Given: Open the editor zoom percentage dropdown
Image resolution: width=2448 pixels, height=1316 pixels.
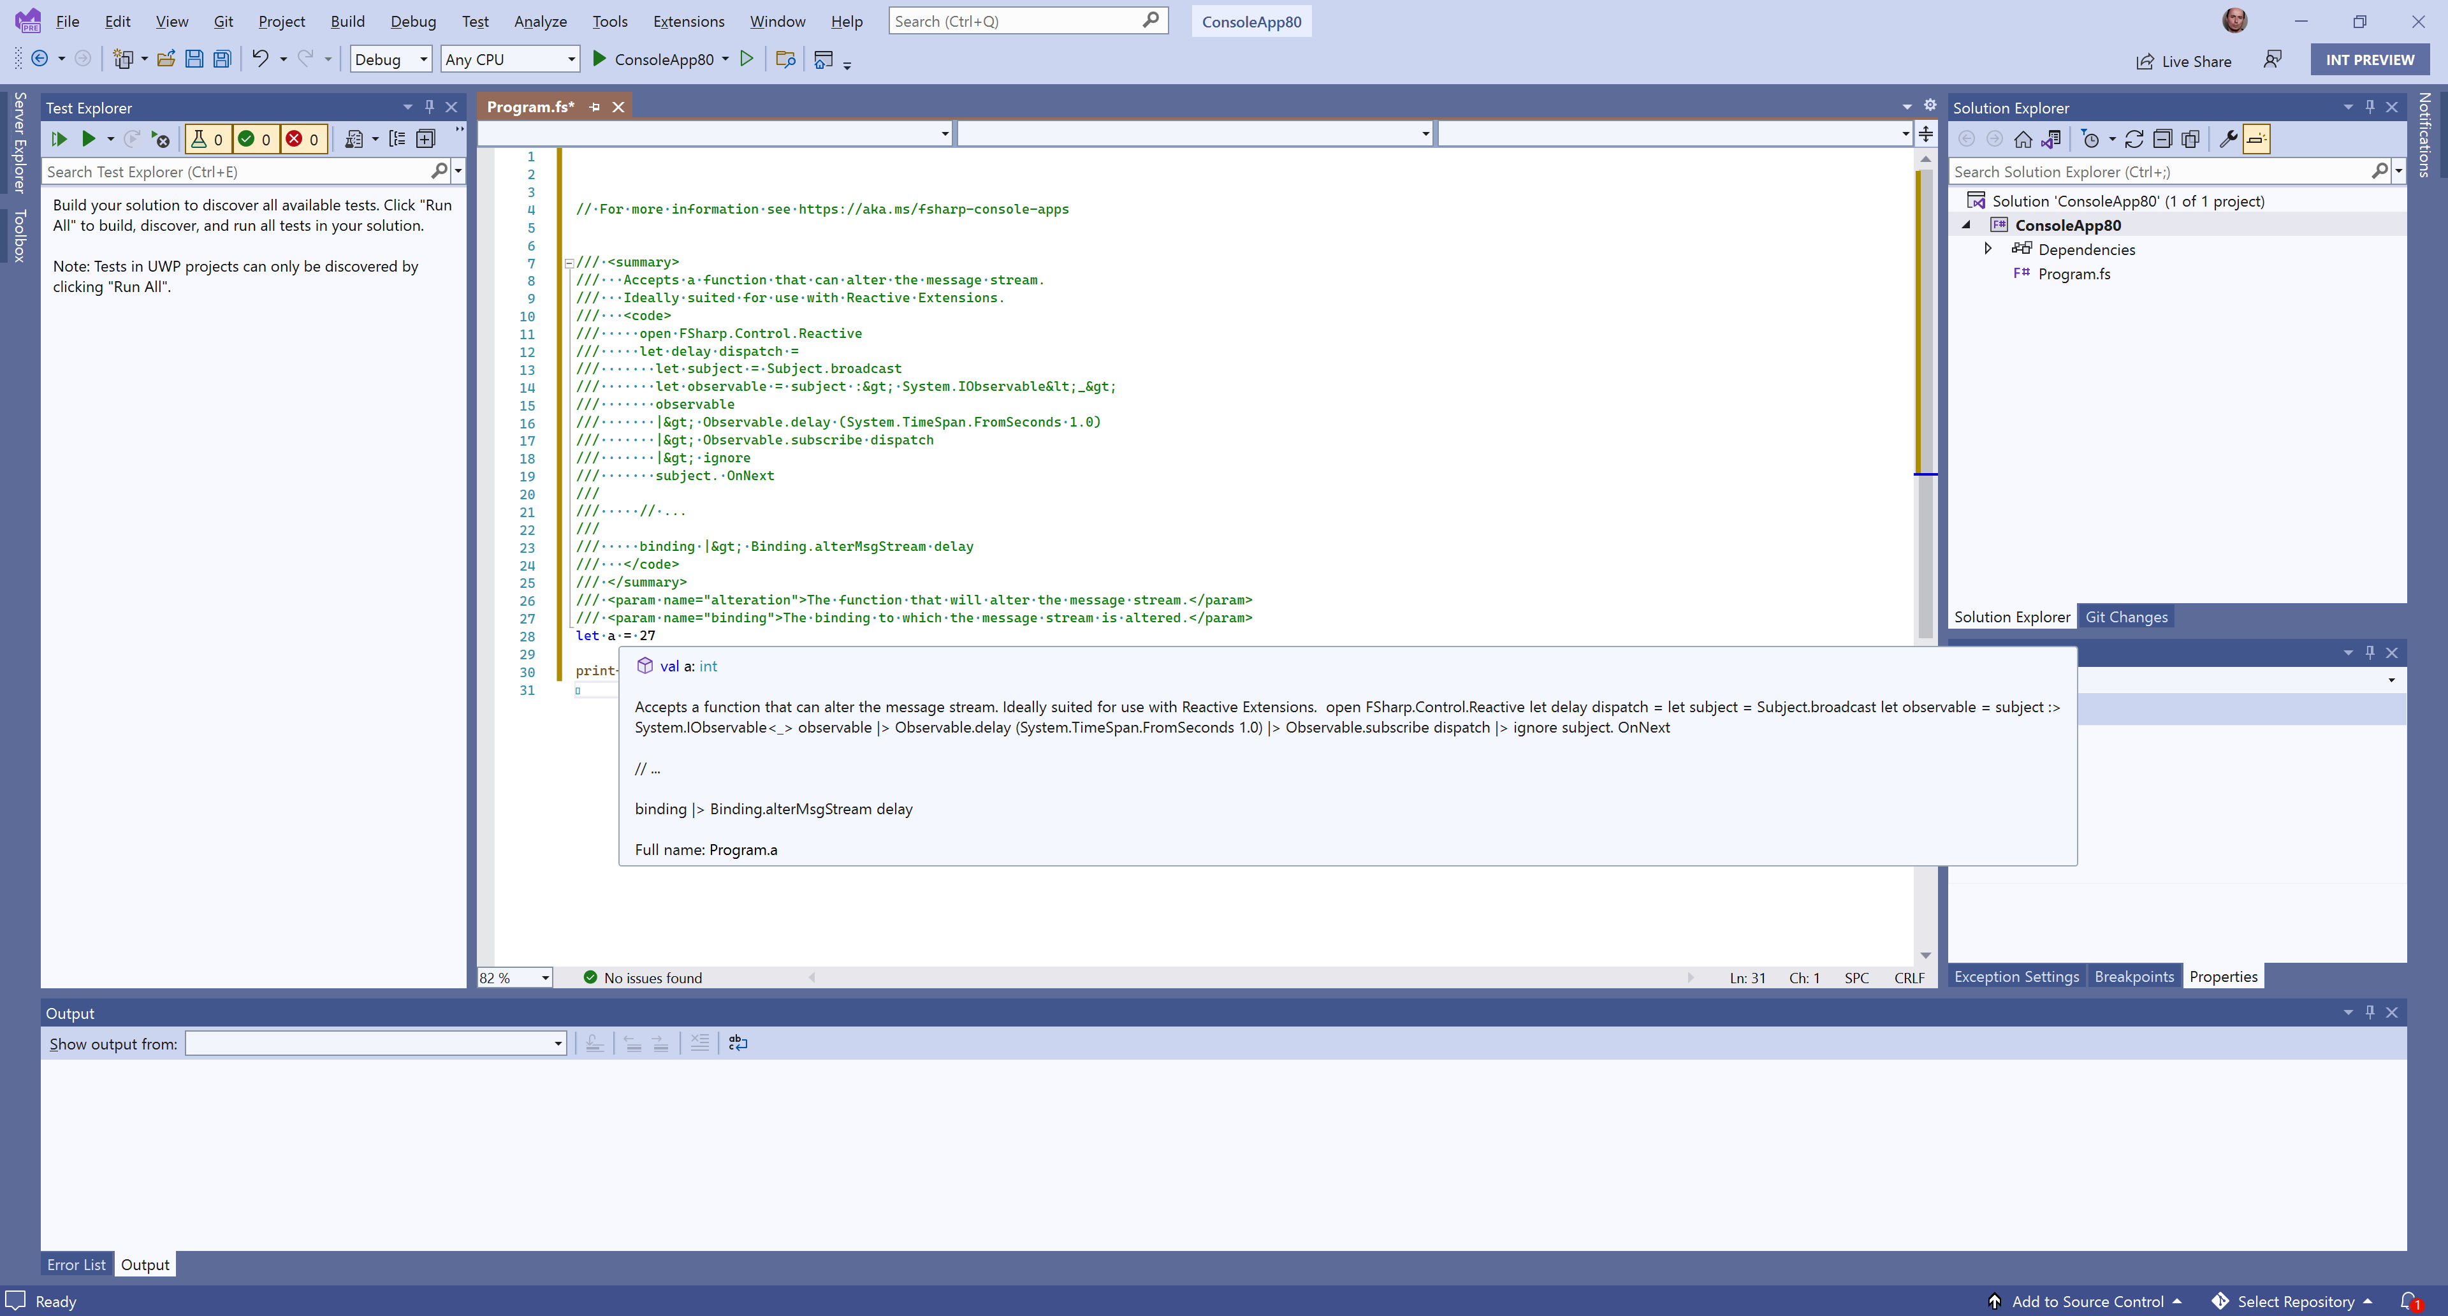Looking at the screenshot, I should (x=546, y=977).
